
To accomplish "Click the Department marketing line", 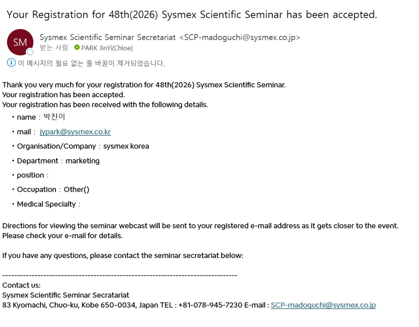I will pyautogui.click(x=58, y=161).
